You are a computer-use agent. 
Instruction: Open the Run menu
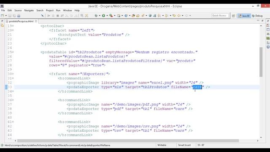[x=58, y=10]
